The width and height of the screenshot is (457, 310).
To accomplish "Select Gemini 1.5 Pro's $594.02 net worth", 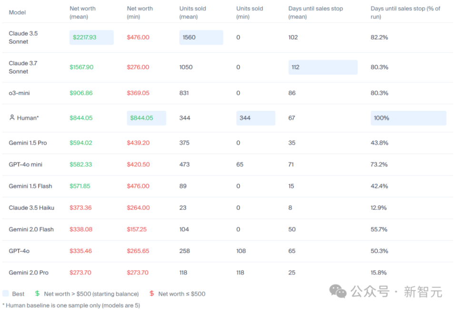I will pyautogui.click(x=81, y=143).
